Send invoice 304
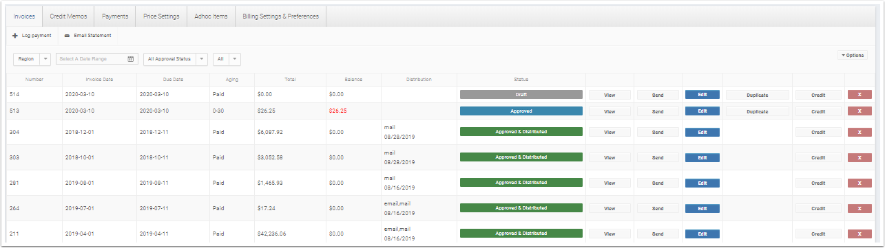885x248 pixels. pyautogui.click(x=658, y=132)
